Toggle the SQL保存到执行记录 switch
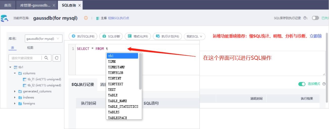329x129 pixels. (x=315, y=18)
